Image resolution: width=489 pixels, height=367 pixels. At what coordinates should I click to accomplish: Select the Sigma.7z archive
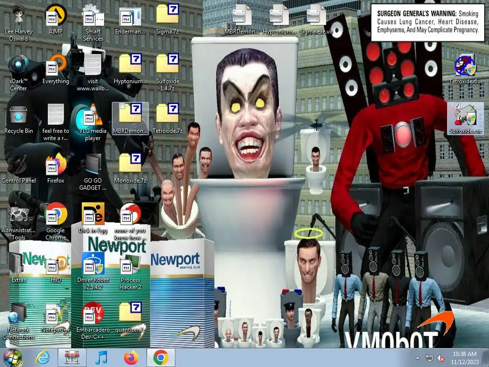coord(168,19)
